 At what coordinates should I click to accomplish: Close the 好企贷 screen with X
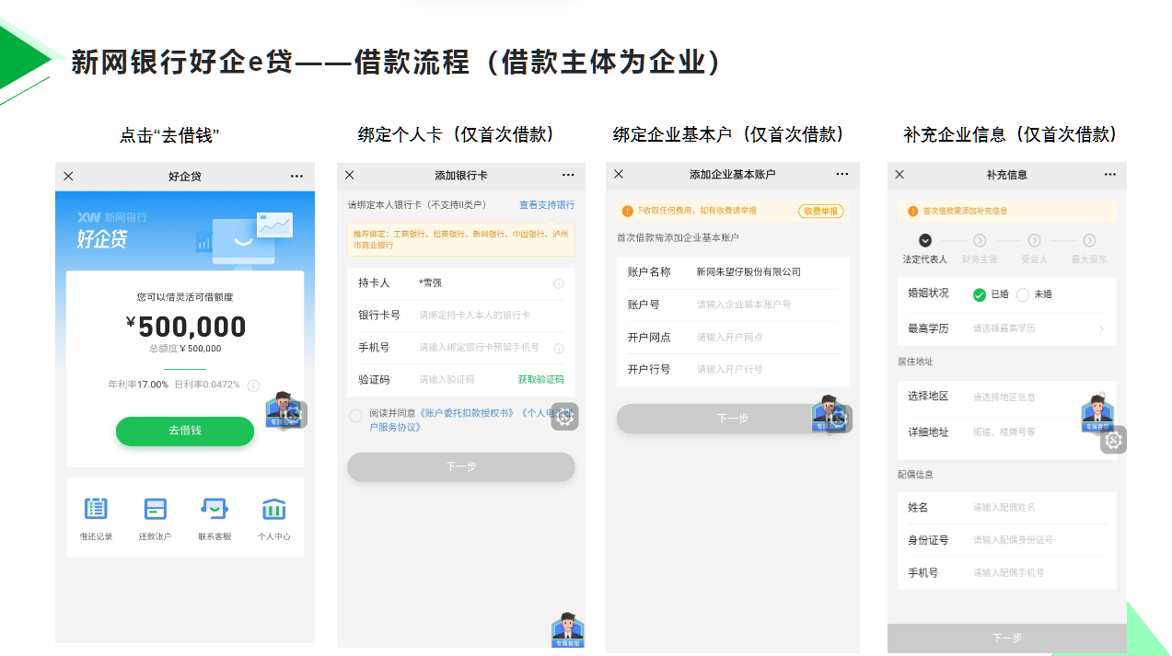(x=68, y=176)
